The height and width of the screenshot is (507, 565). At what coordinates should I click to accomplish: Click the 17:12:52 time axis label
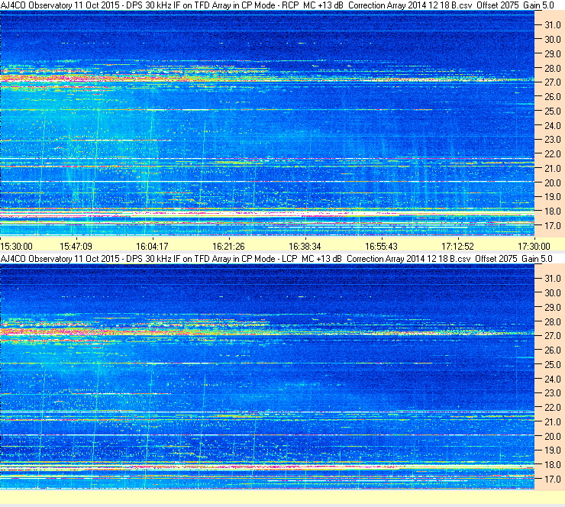(x=457, y=247)
